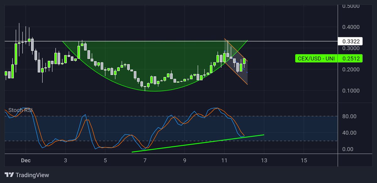Click the 0.5000 price axis value
This screenshot has width=377, height=183.
[351, 6]
